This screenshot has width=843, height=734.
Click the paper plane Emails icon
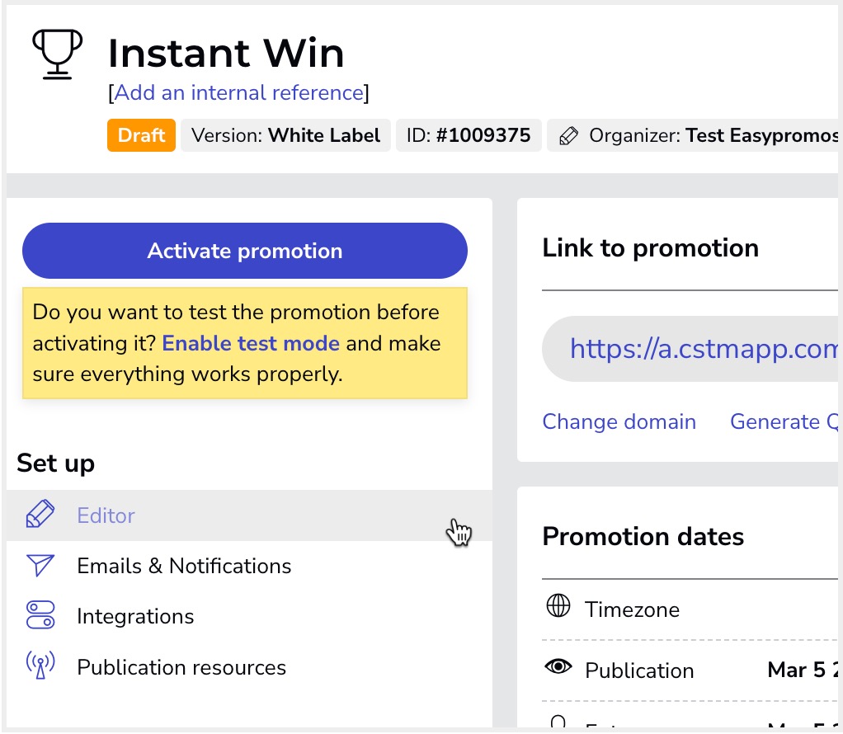(40, 566)
